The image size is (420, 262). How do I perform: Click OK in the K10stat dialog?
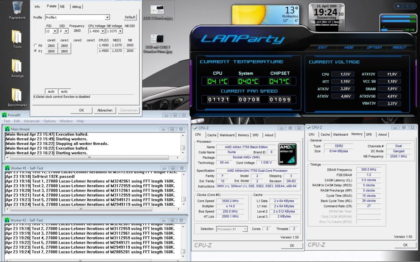81,110
